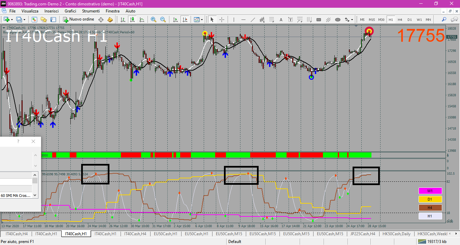Select the Vertical Line drawing tool
The width and height of the screenshot is (460, 245).
(234, 20)
